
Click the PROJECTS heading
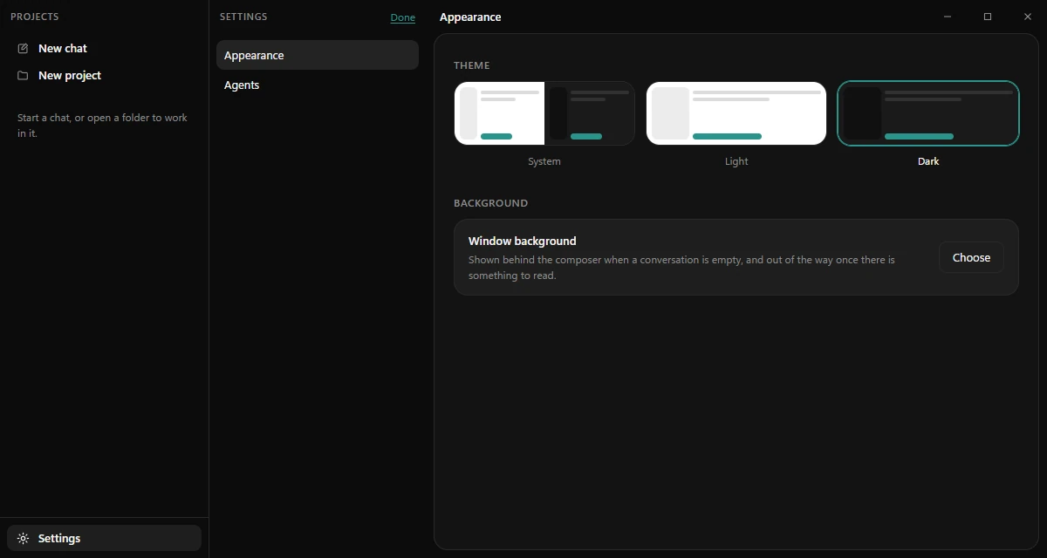point(35,17)
